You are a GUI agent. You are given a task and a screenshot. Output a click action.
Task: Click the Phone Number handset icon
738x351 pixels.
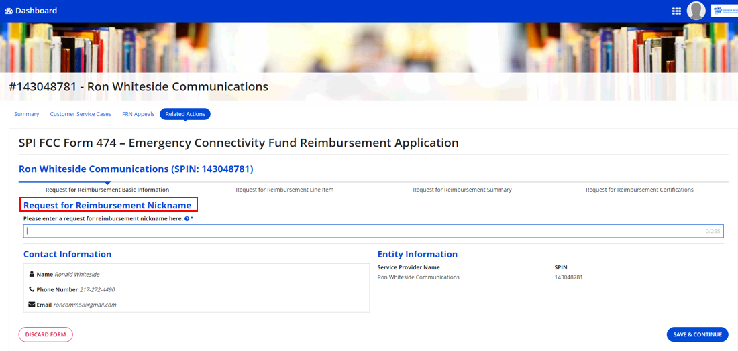[x=32, y=289]
